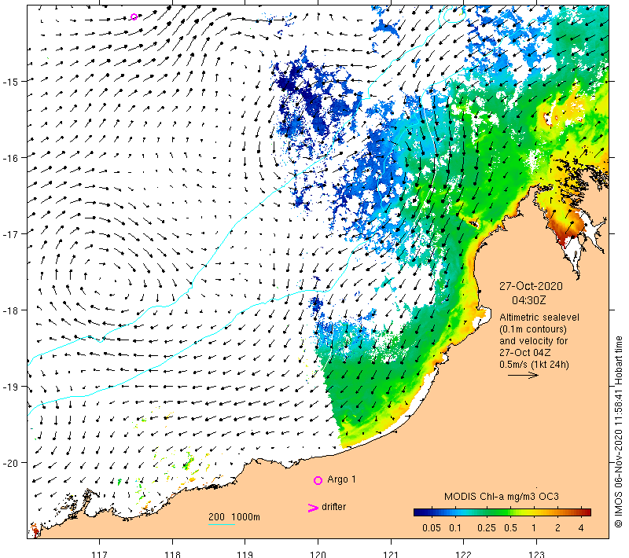629x558 pixels.
Task: Click the longitude axis label 123
Action: (537, 554)
